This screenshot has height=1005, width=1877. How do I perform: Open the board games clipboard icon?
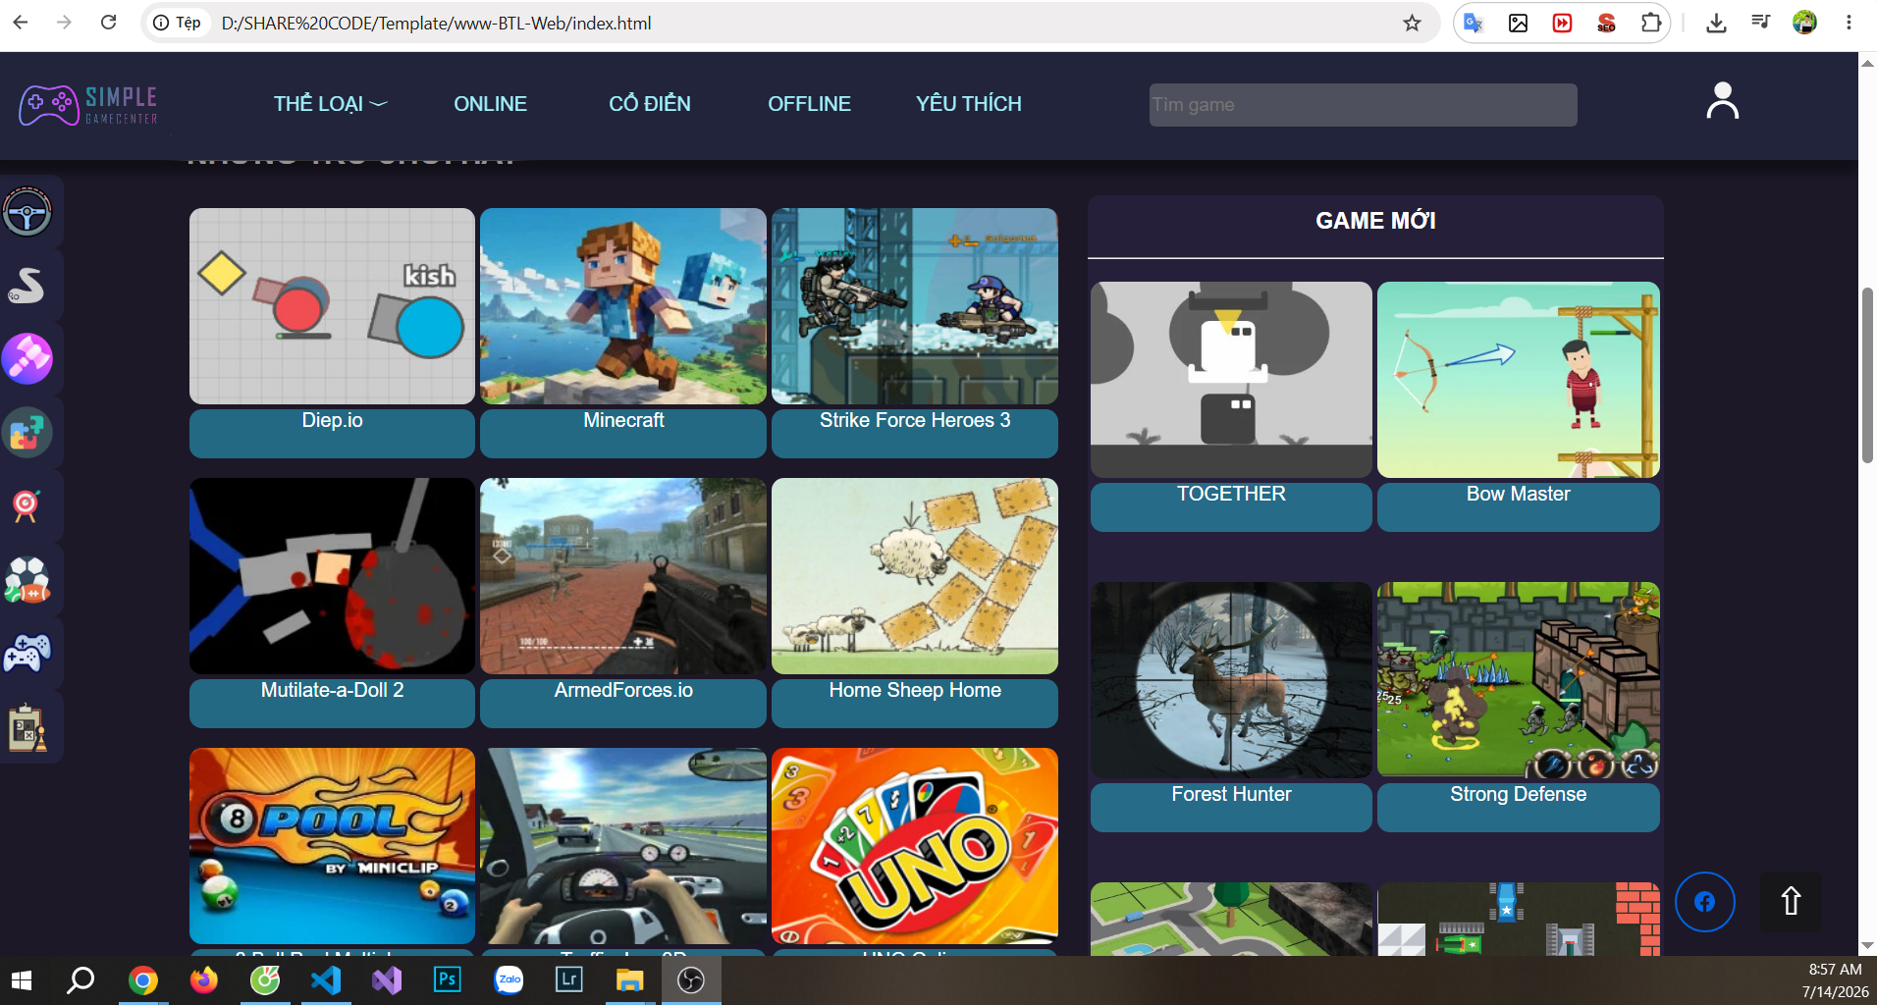point(27,727)
